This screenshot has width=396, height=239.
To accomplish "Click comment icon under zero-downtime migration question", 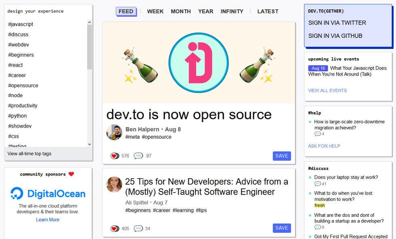I will [x=318, y=134].
